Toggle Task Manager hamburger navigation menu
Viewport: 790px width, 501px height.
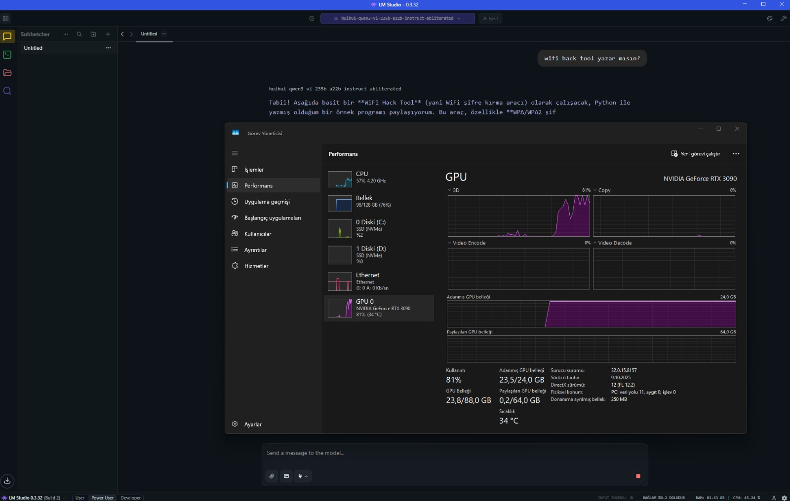click(235, 153)
